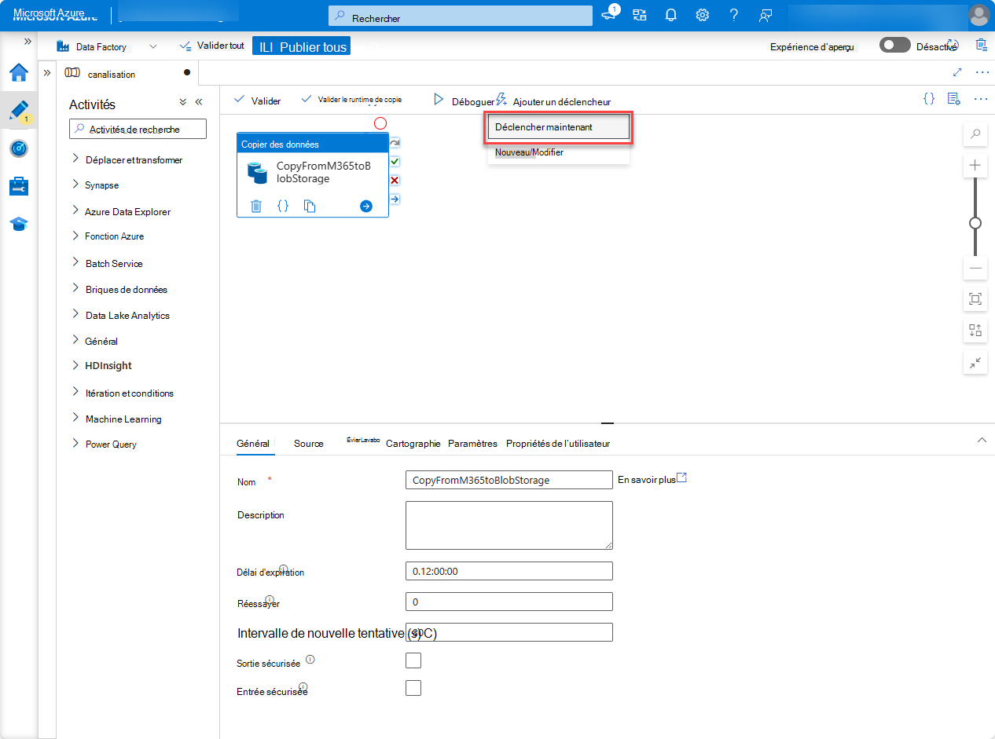Open Azure notifications bell
Image resolution: width=995 pixels, height=739 pixels.
(670, 14)
